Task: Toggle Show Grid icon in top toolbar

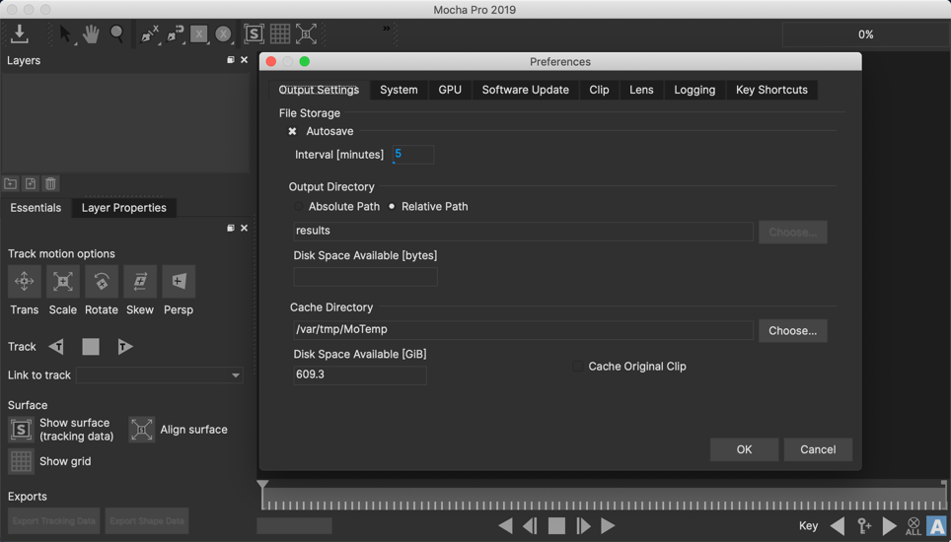Action: click(279, 34)
